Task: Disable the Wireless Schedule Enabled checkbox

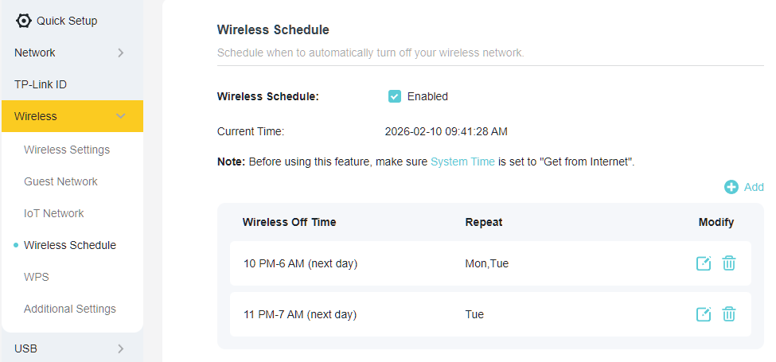Action: [x=395, y=96]
